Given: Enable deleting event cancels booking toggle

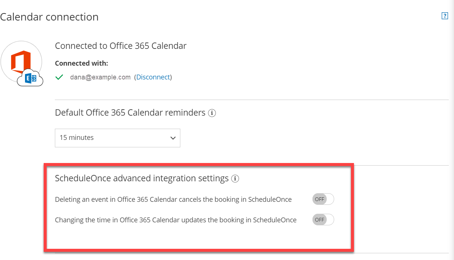Looking at the screenshot, I should click(x=323, y=199).
